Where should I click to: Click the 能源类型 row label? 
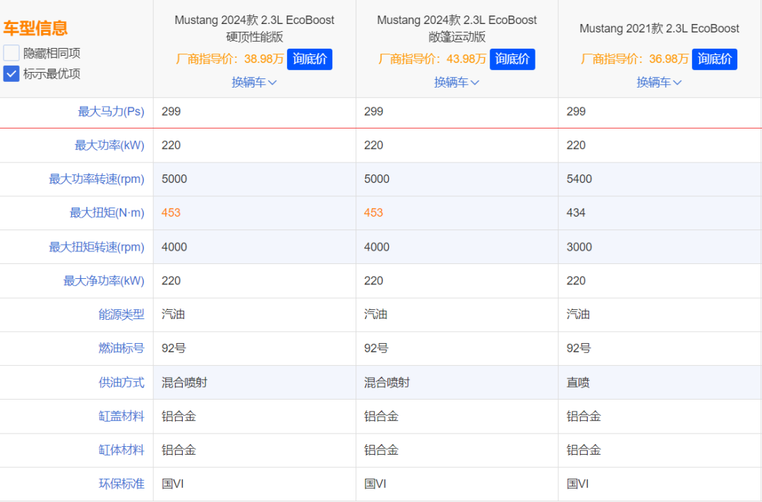(x=121, y=315)
